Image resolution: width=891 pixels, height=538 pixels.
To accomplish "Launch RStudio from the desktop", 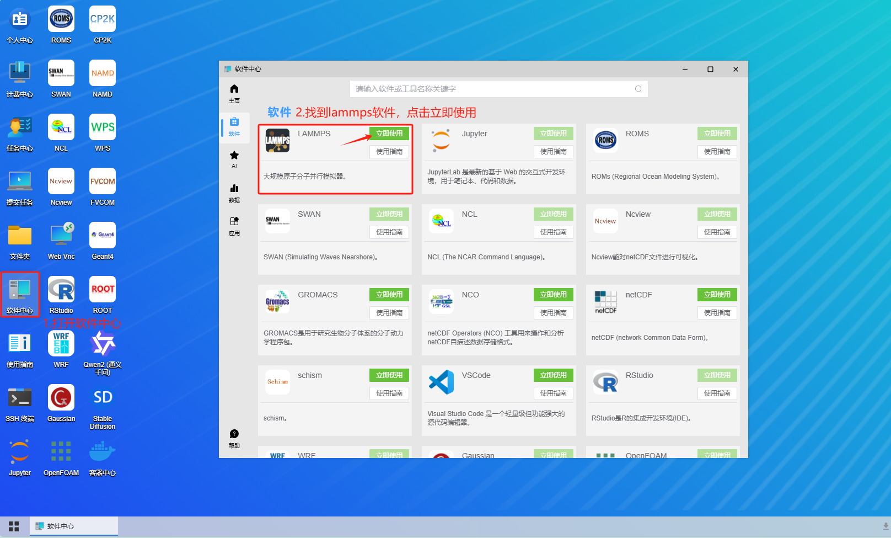I will point(61,296).
